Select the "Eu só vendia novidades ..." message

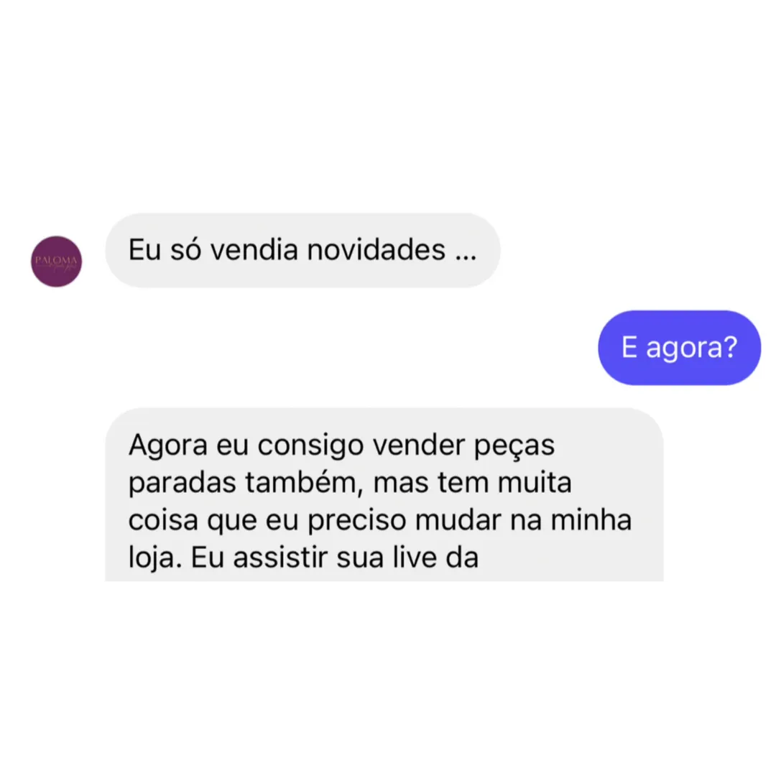click(302, 250)
